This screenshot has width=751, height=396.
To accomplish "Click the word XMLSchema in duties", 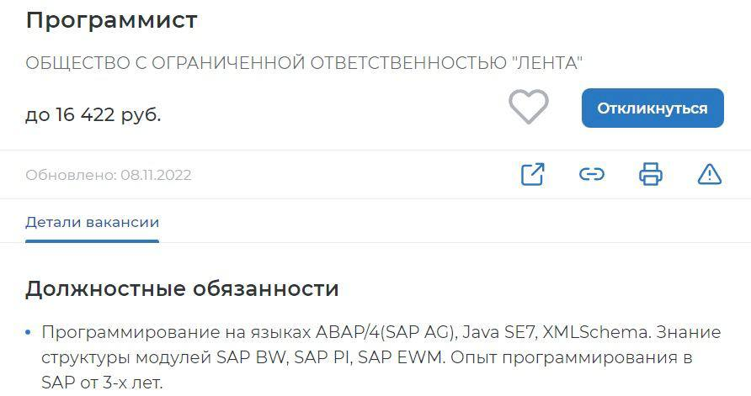I will (x=596, y=332).
